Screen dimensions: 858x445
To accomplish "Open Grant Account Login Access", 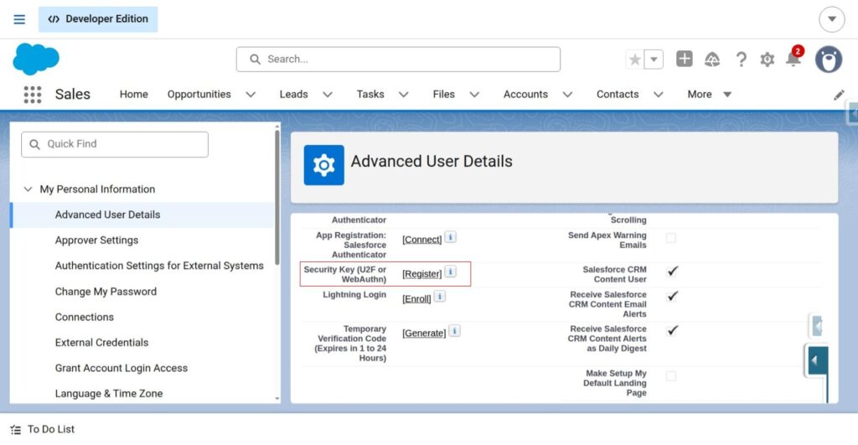I will (x=121, y=369).
